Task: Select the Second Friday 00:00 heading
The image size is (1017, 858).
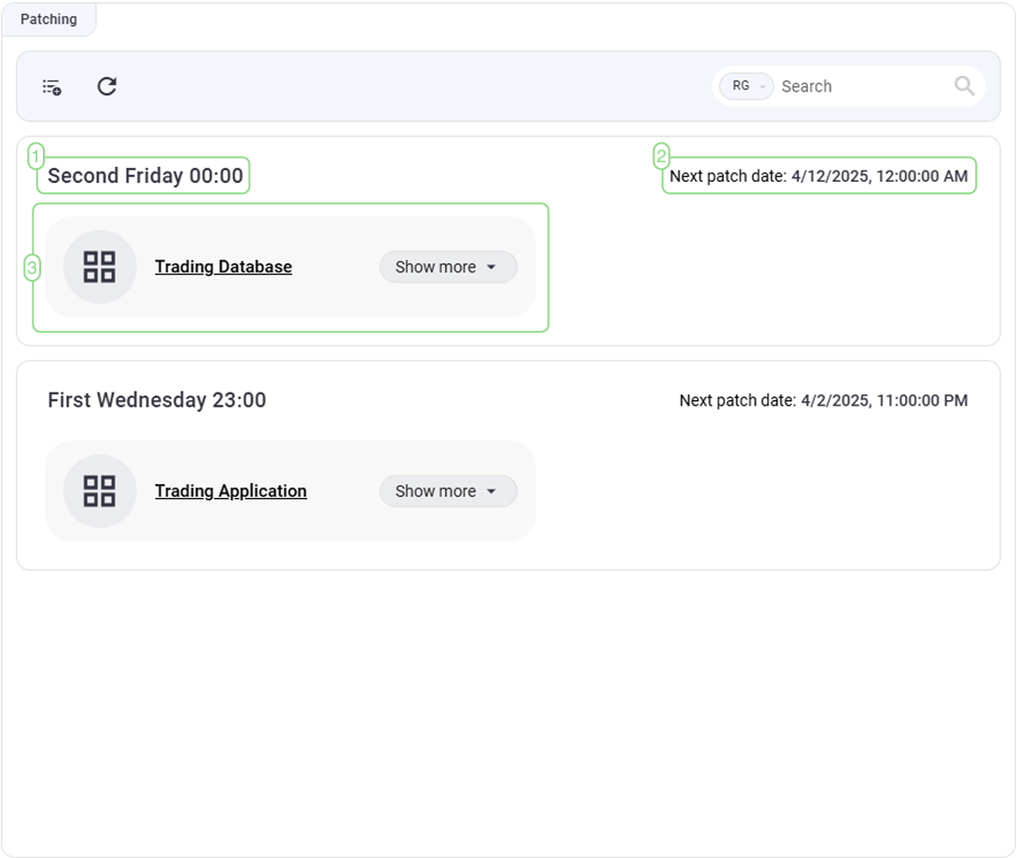Action: tap(145, 175)
